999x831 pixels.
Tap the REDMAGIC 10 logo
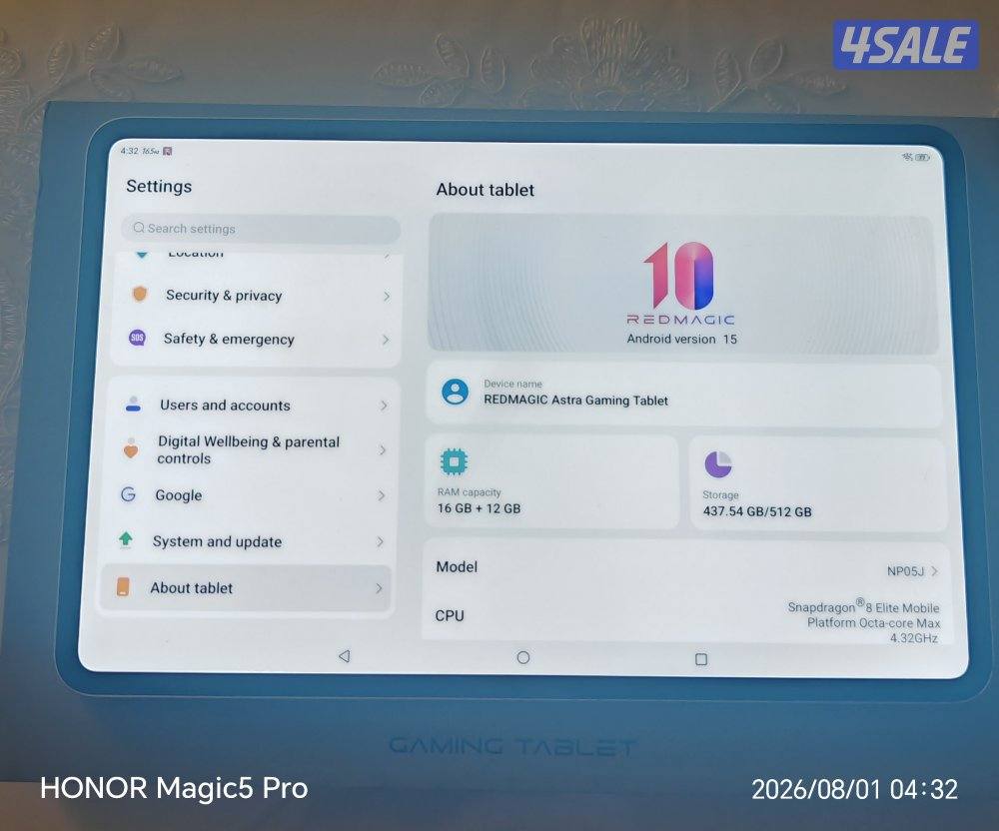pyautogui.click(x=680, y=284)
